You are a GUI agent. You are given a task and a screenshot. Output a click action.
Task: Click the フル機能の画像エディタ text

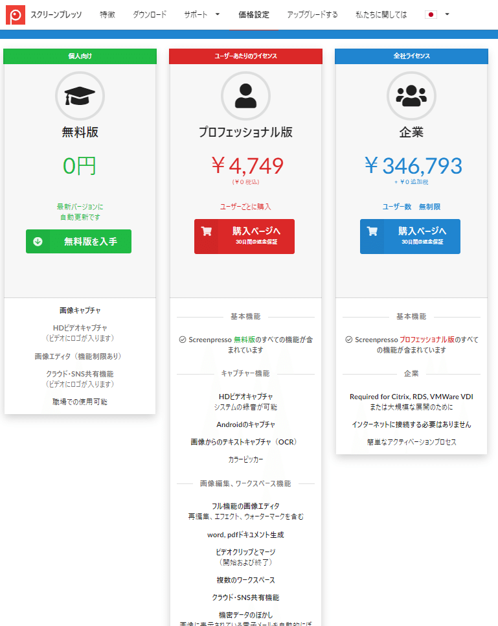pos(245,506)
